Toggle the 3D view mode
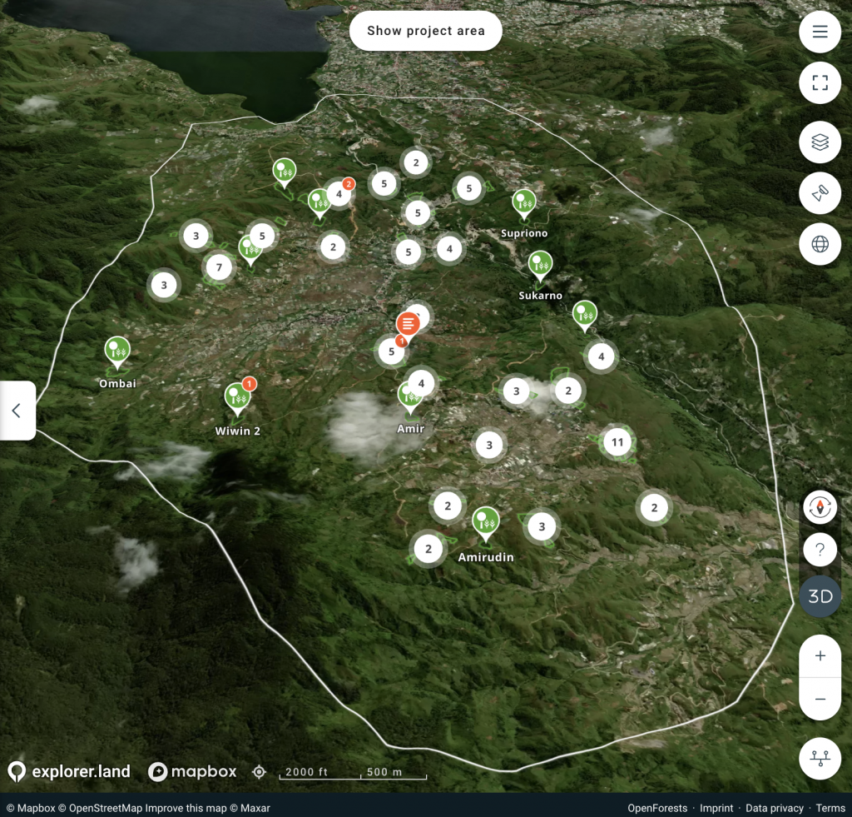 coord(820,596)
